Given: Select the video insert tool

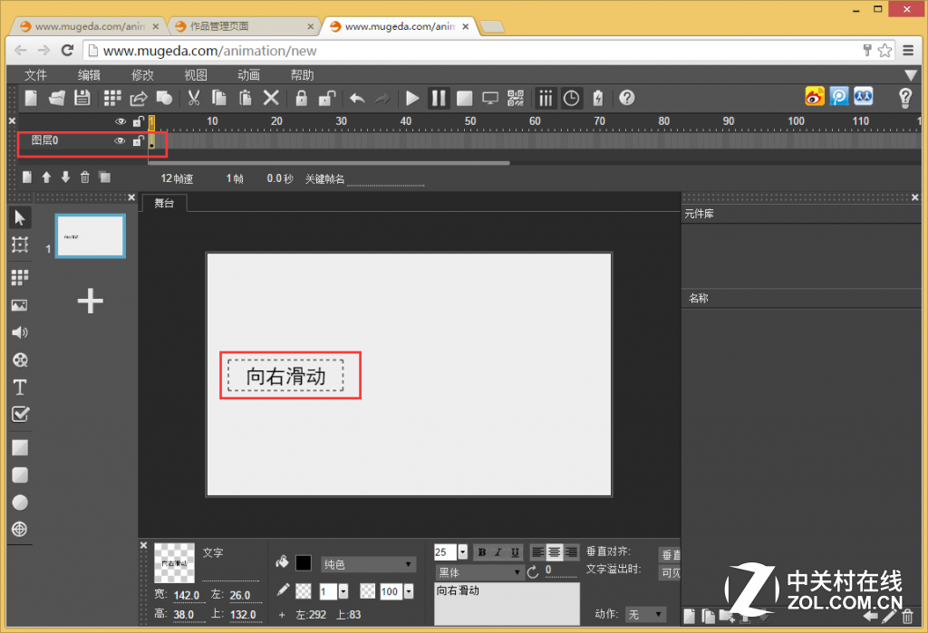Looking at the screenshot, I should (x=19, y=360).
